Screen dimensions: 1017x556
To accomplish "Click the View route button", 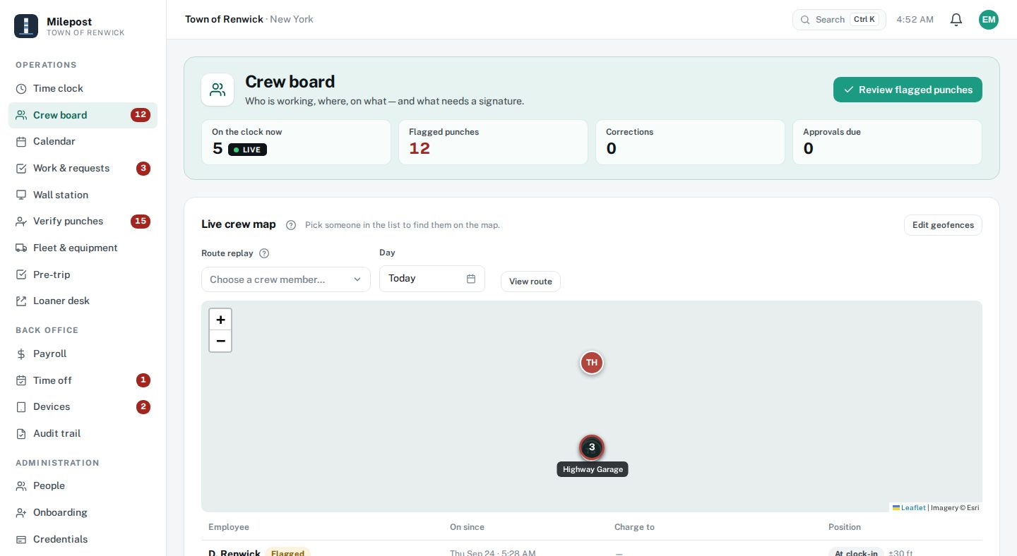I will pos(530,282).
